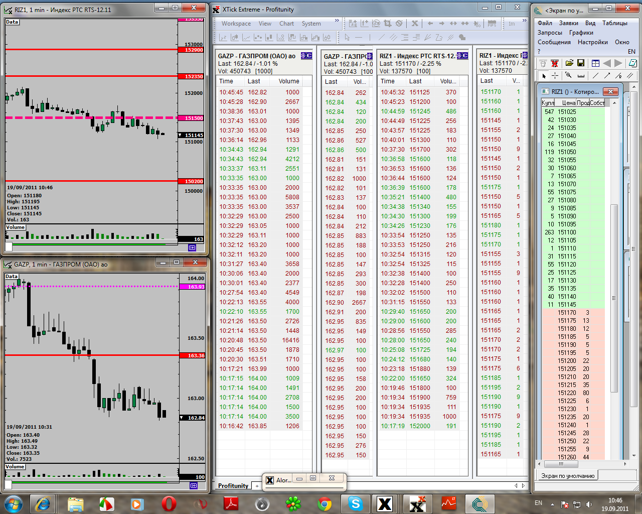Click the white slider handle under the GAZP chart

click(x=9, y=484)
